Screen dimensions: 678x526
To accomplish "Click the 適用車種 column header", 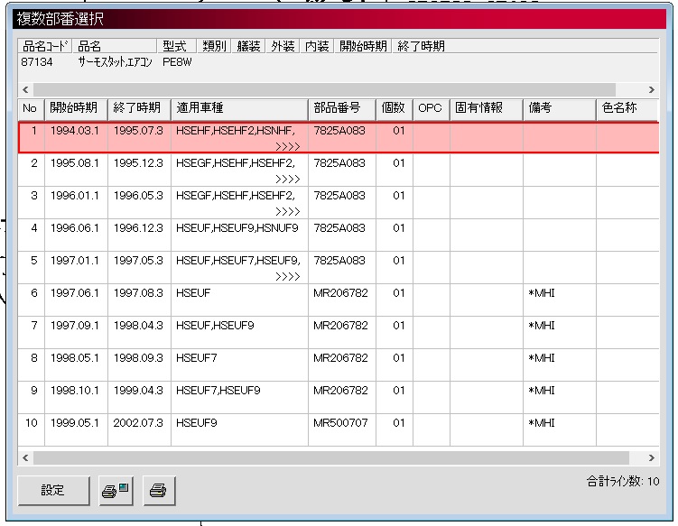I will 239,108.
